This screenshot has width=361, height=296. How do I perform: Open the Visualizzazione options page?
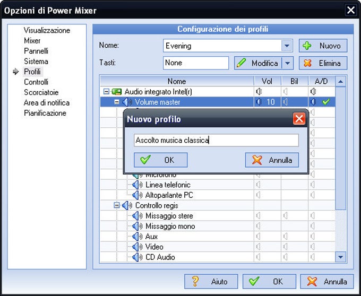point(47,30)
